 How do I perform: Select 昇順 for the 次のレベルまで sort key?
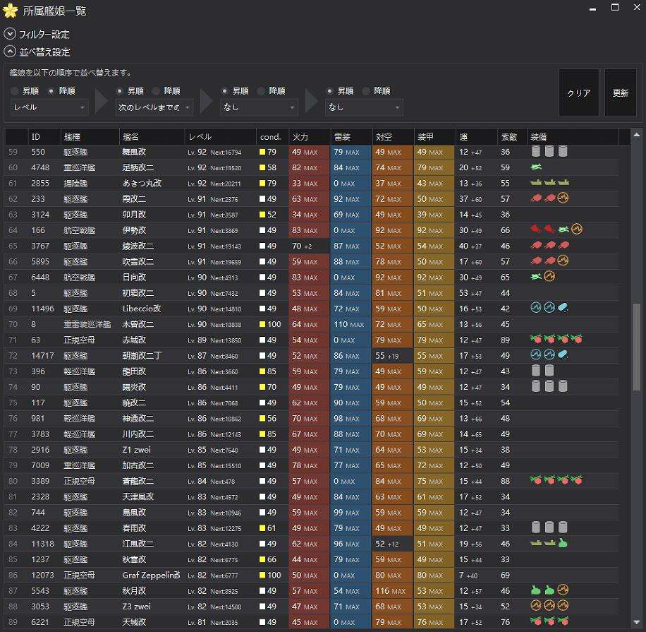point(120,91)
